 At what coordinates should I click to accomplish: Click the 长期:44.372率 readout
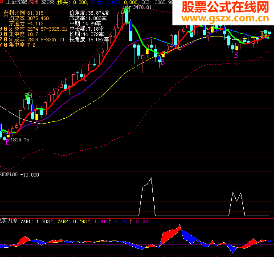pyautogui.click(x=87, y=34)
